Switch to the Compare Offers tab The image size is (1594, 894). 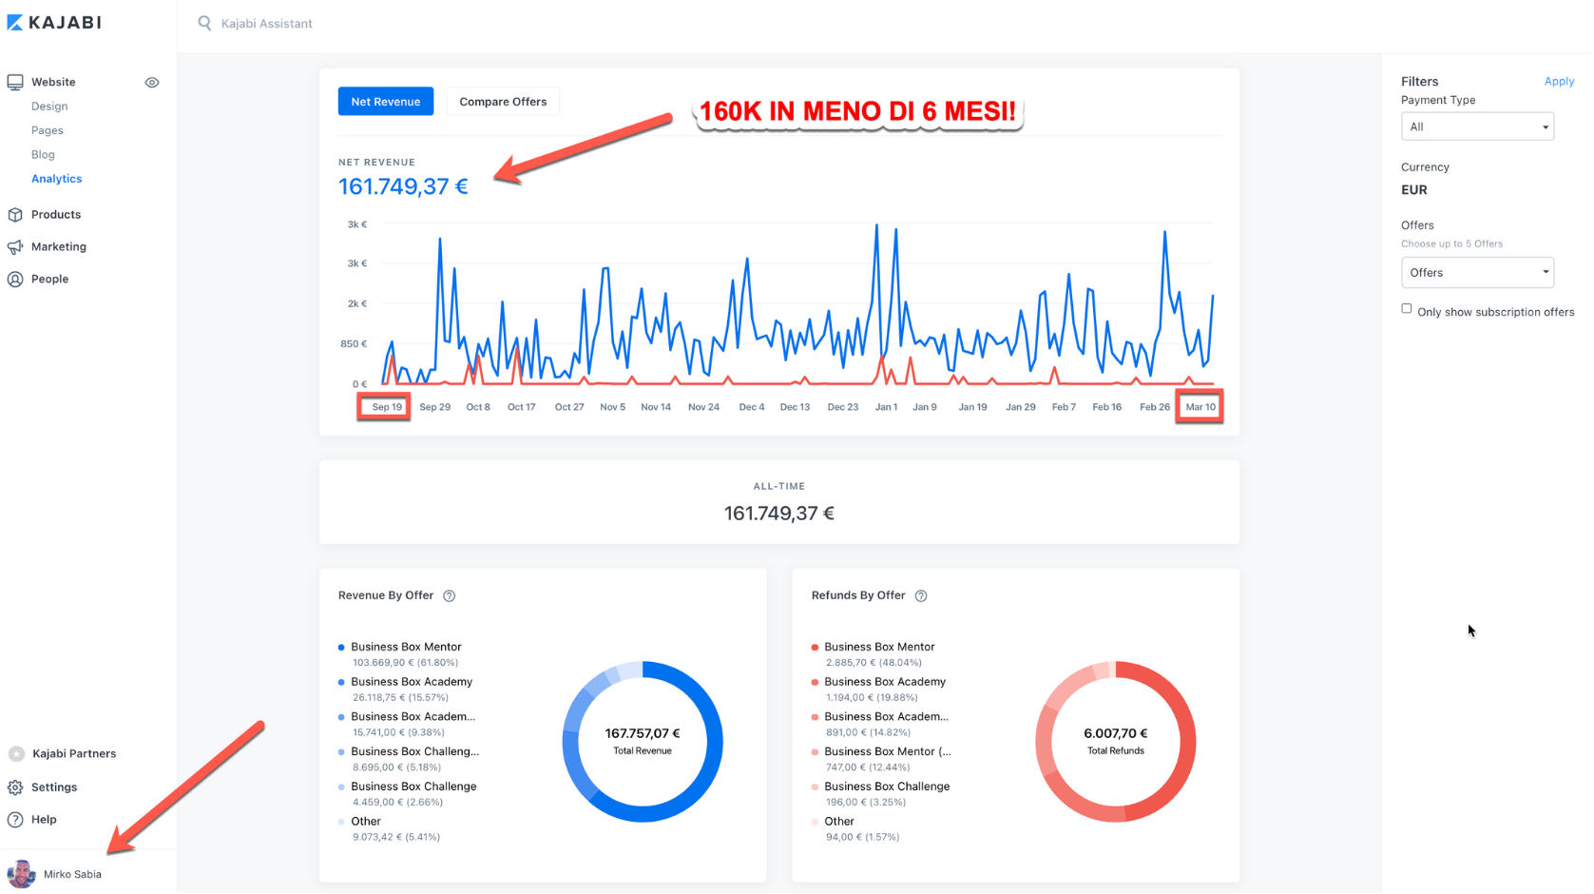[x=503, y=102]
